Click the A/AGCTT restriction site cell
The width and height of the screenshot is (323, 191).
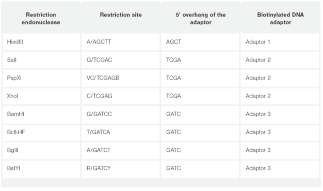point(121,42)
